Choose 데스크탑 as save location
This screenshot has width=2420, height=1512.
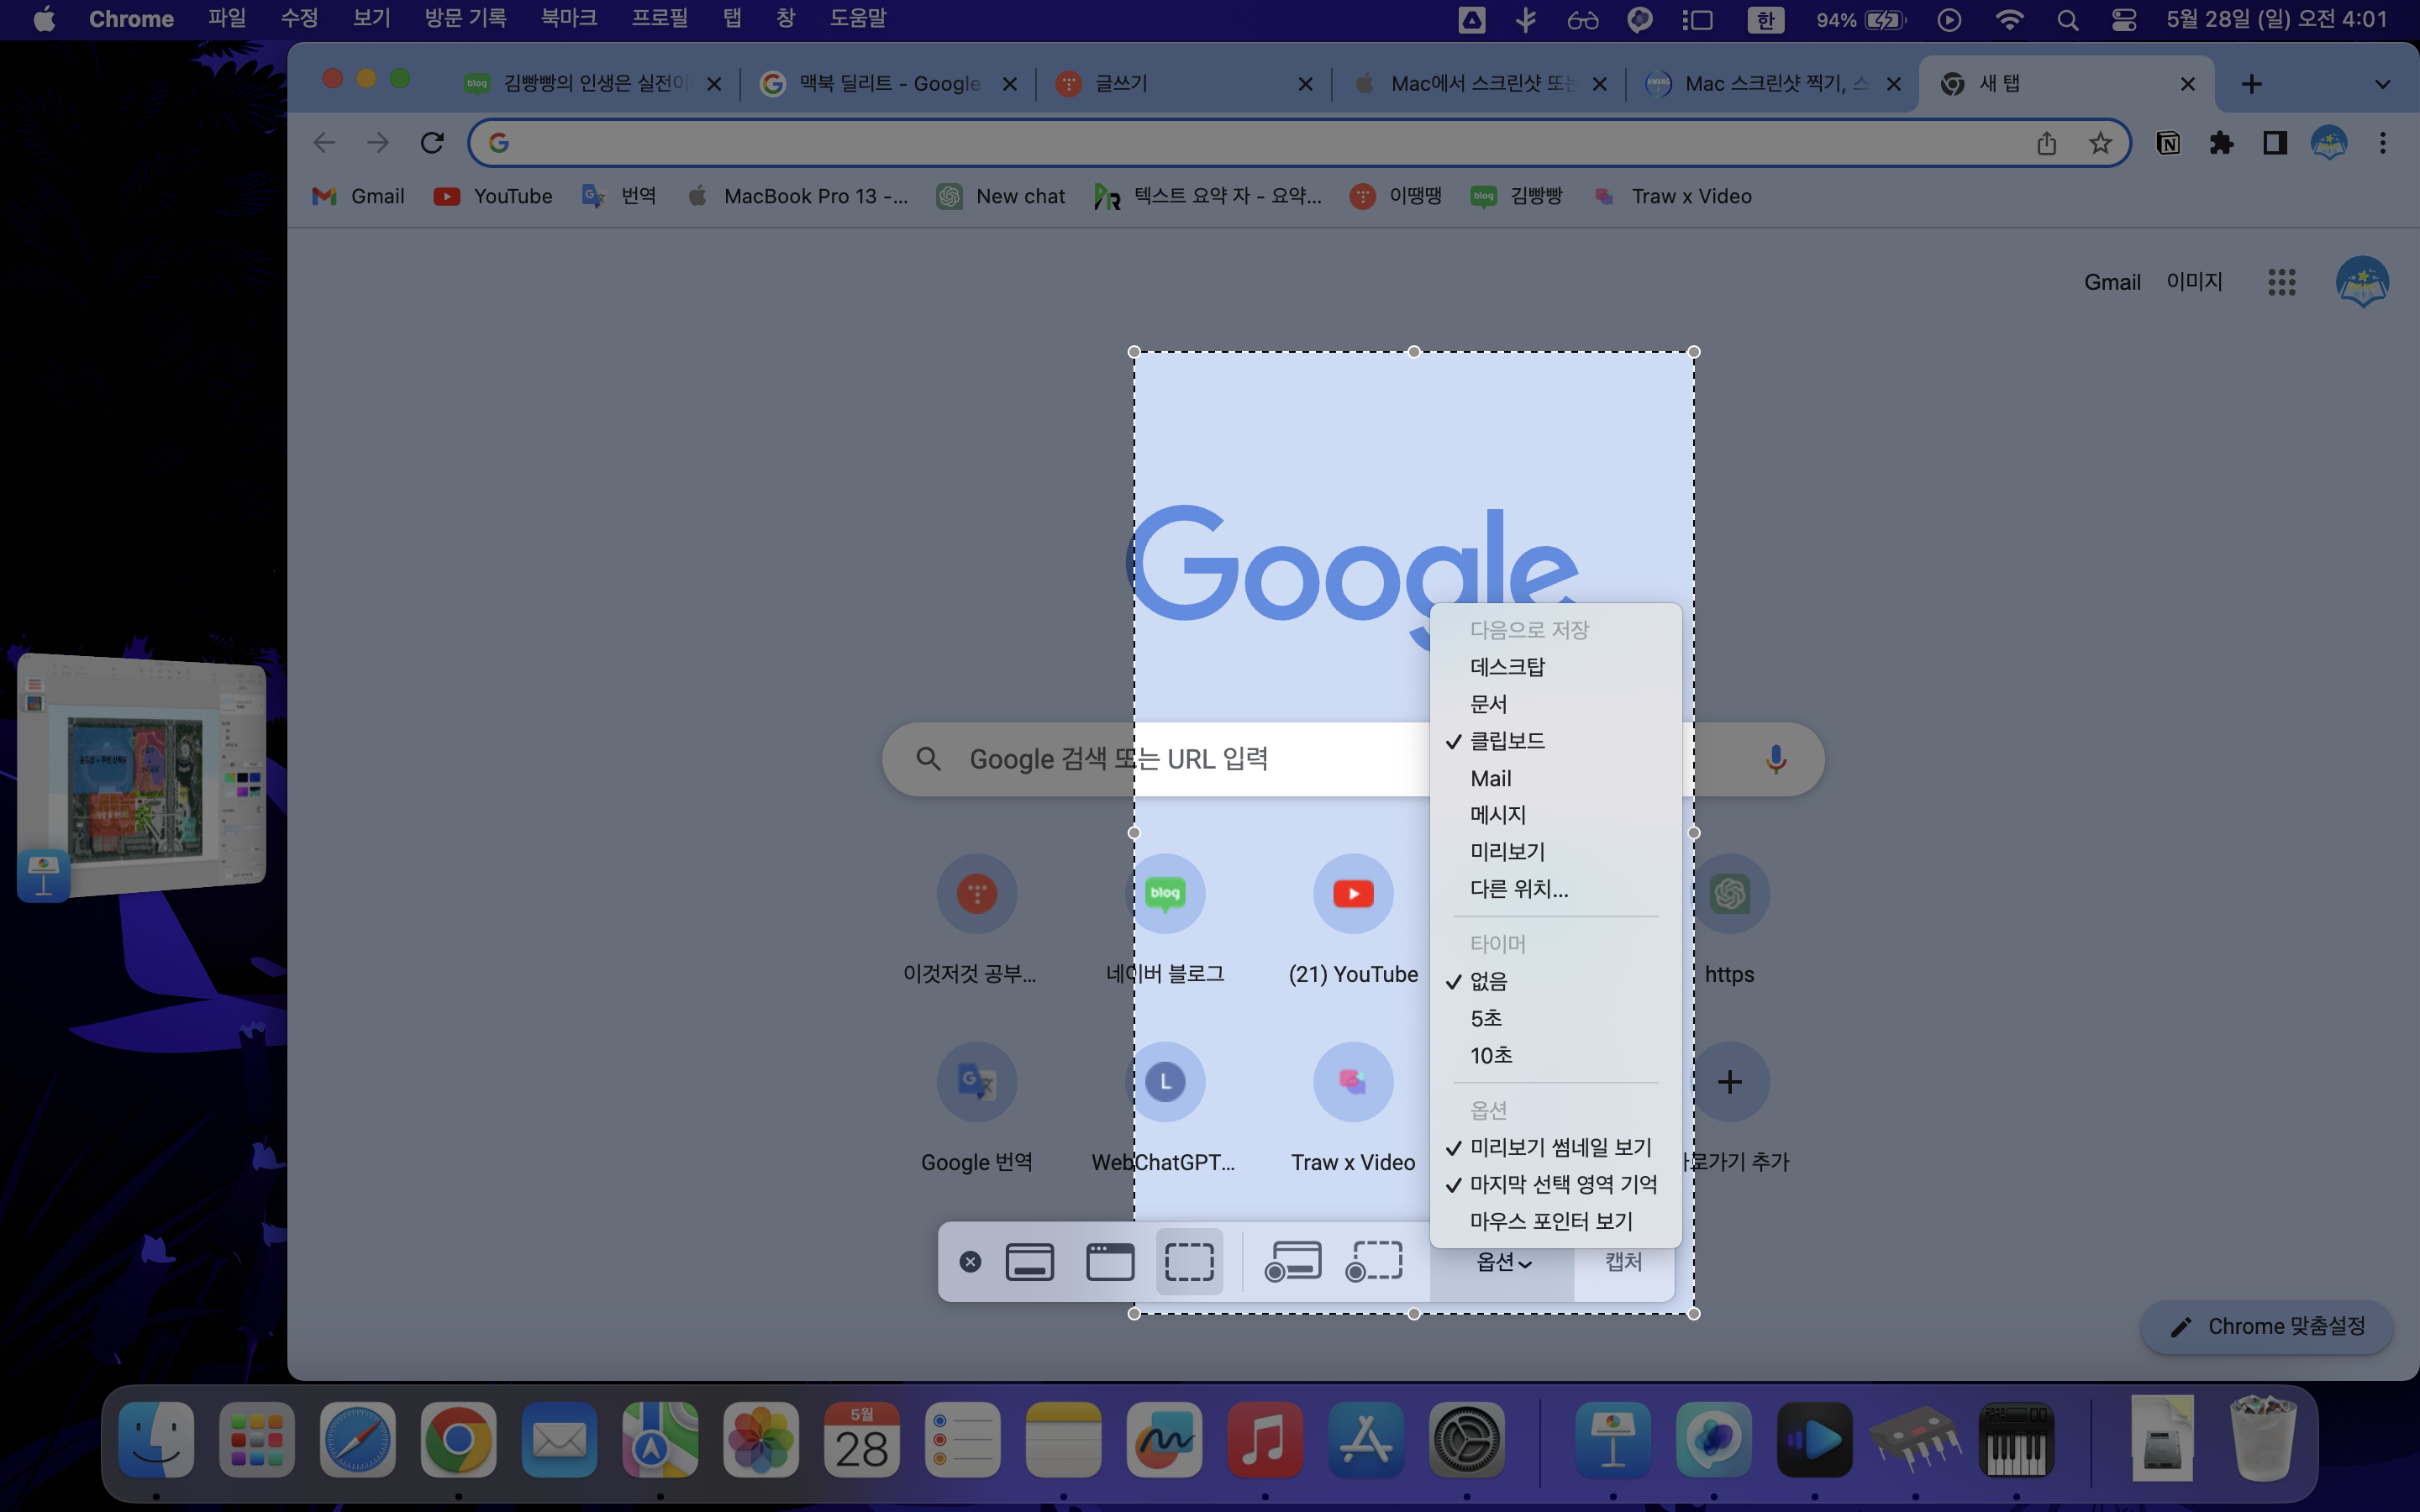1507,667
